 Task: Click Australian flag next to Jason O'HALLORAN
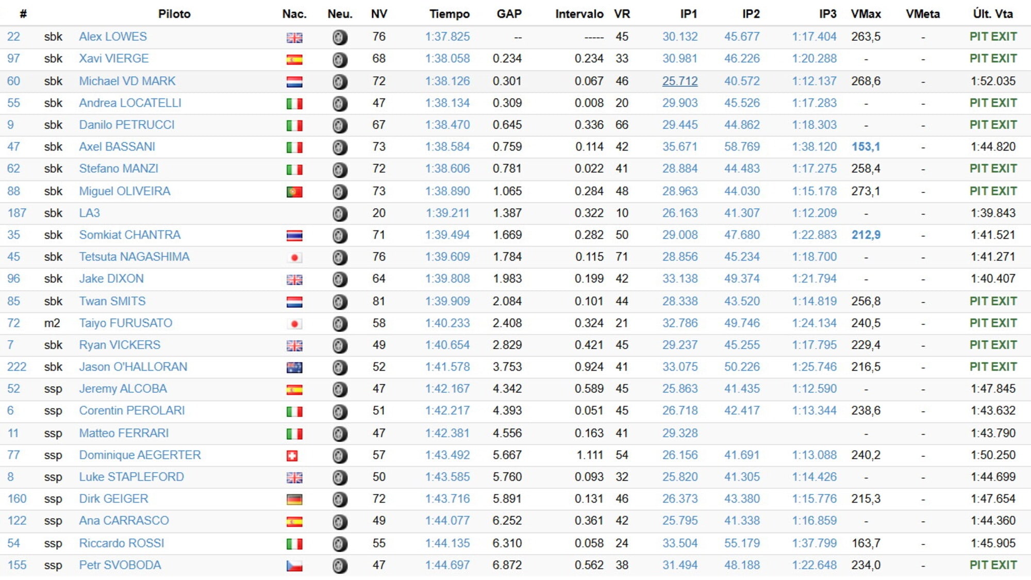point(294,368)
